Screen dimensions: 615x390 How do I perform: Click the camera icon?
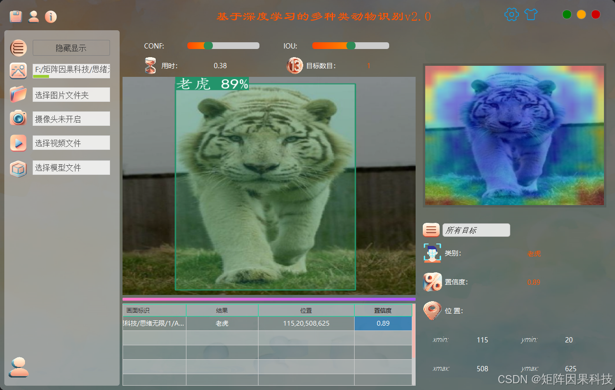click(x=18, y=118)
